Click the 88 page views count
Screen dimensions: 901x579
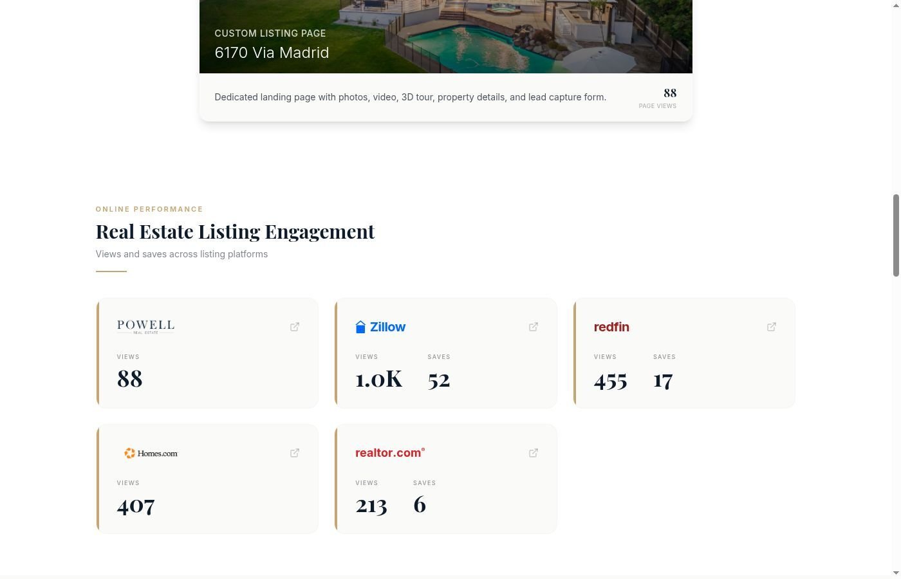[670, 93]
